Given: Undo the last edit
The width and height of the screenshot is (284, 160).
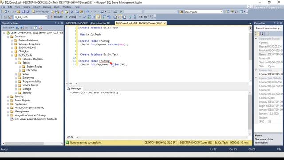Looking at the screenshot, I should click(87, 12).
